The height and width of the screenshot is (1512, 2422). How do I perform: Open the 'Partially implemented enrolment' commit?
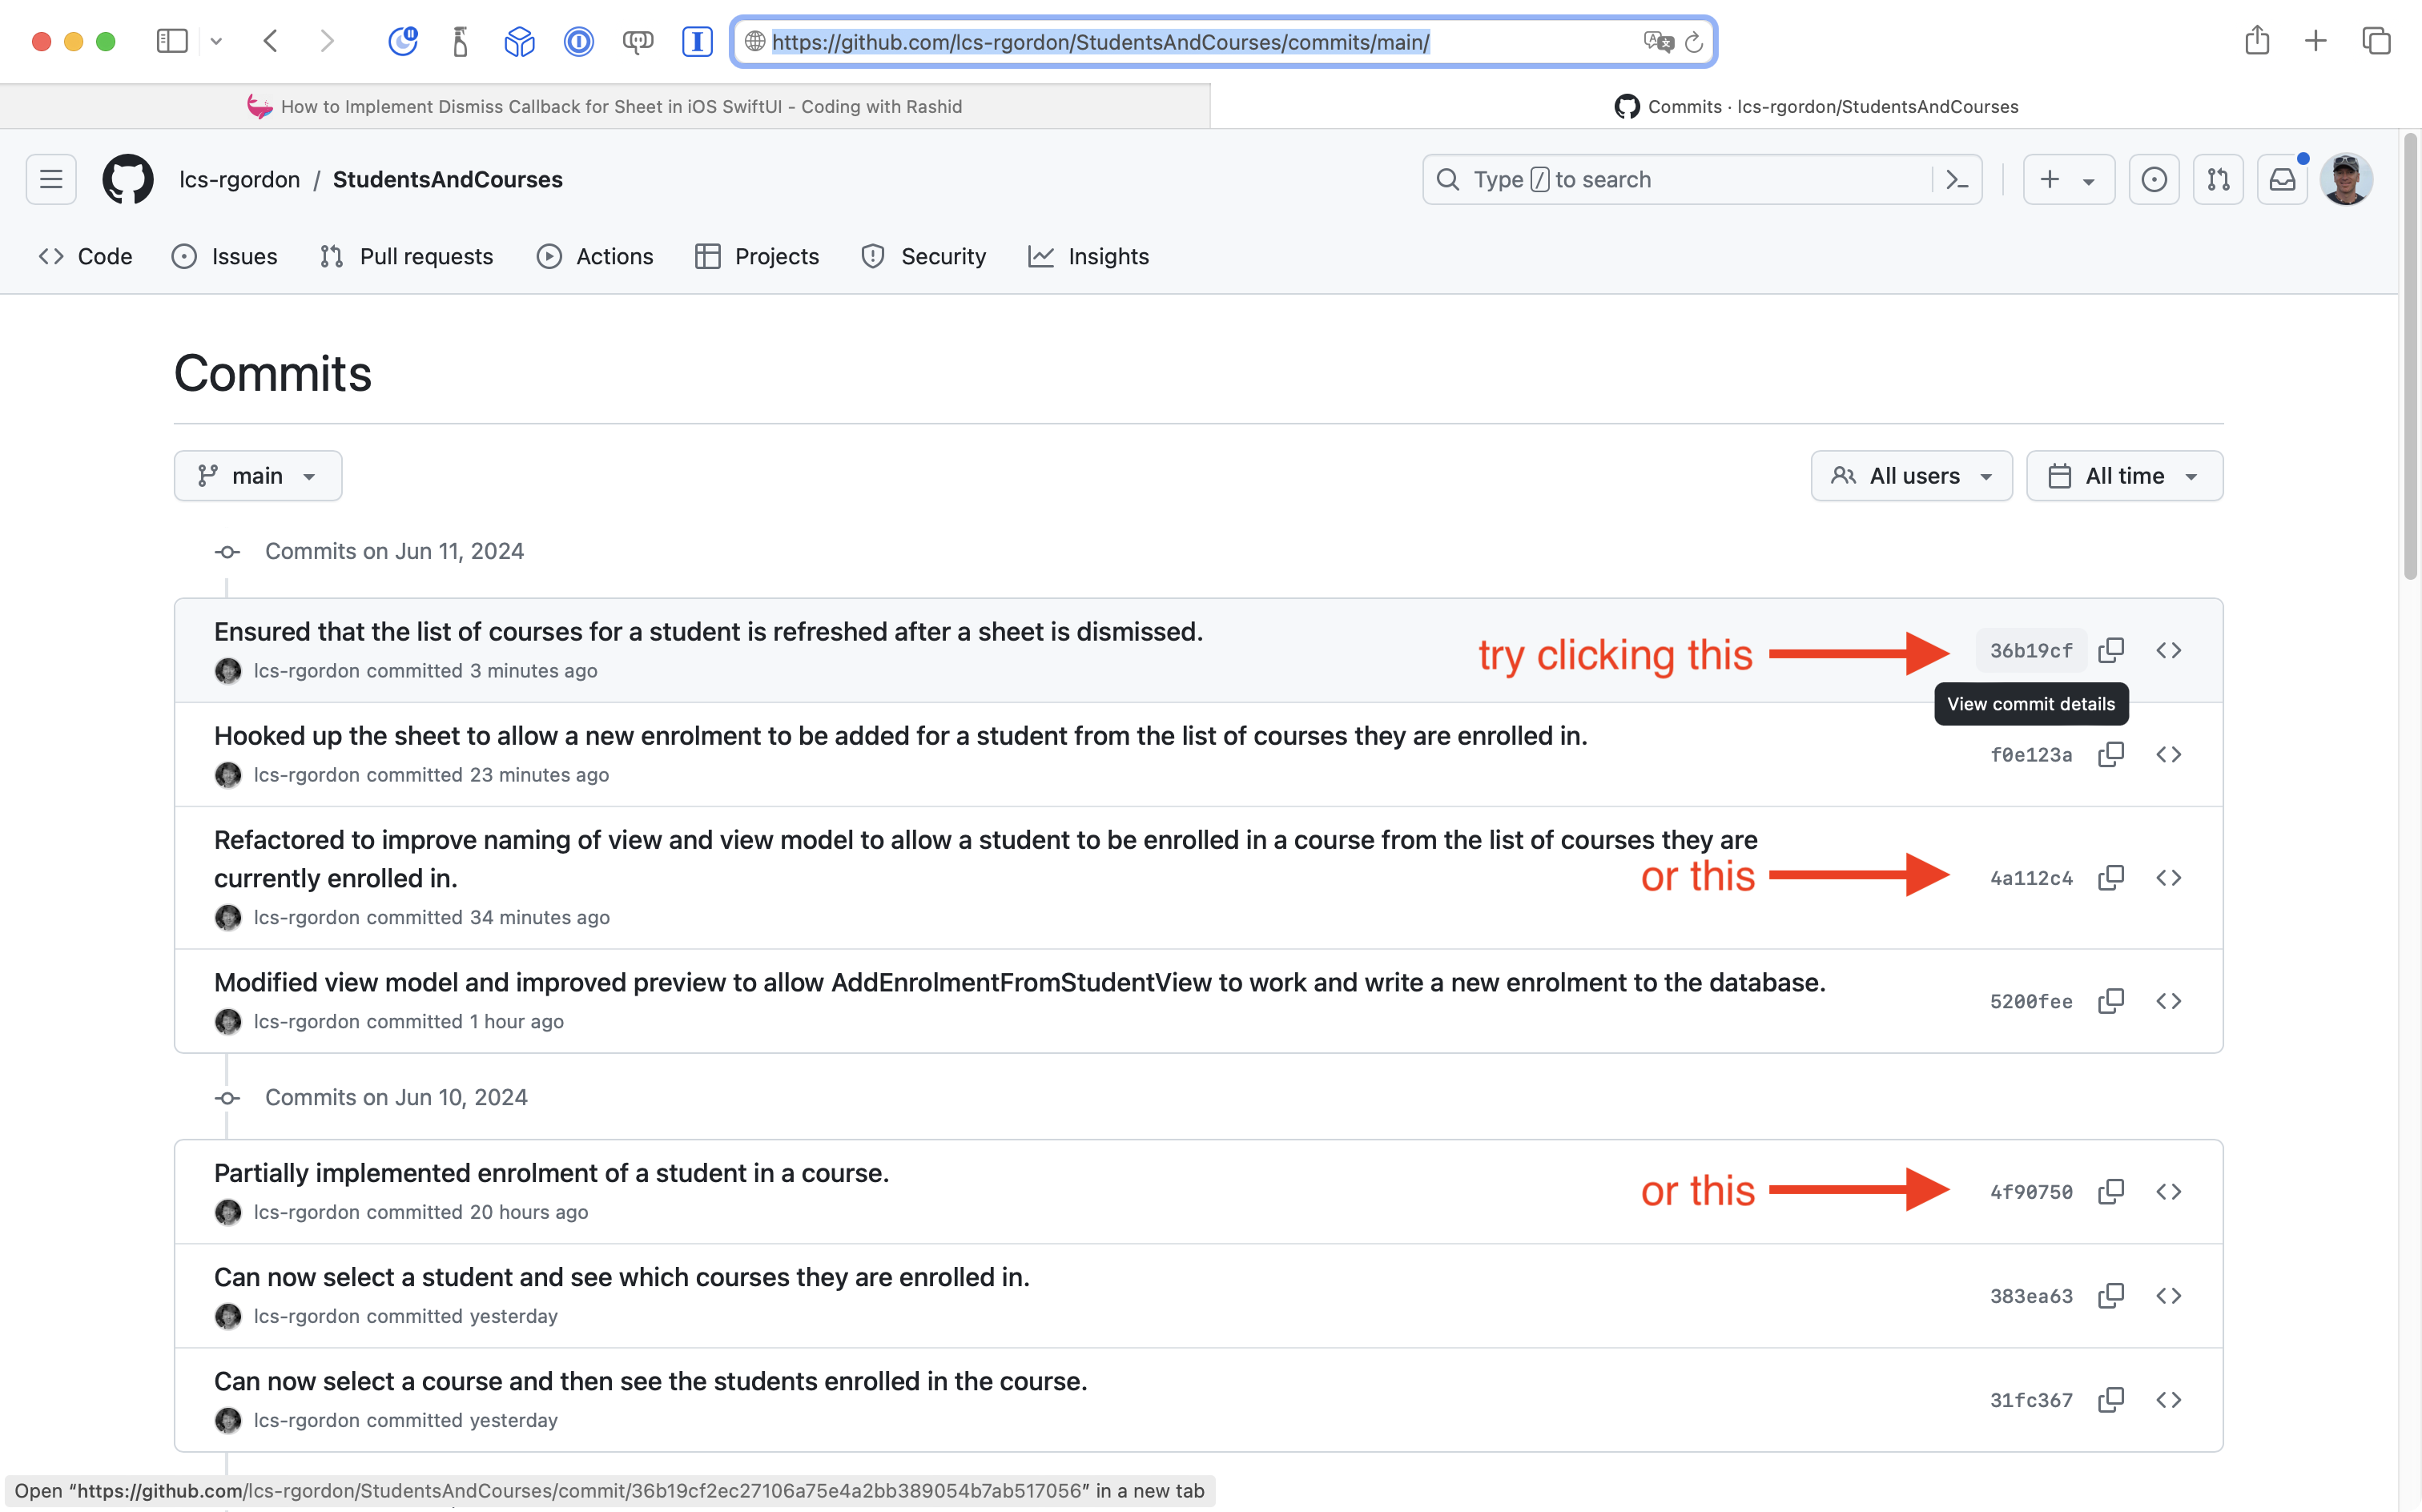[551, 1172]
